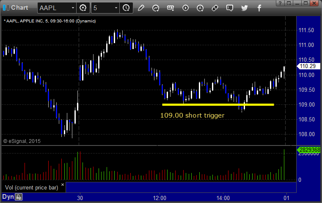Click the Dyn label
Image resolution: width=322 pixels, height=203 pixels.
pyautogui.click(x=8, y=197)
